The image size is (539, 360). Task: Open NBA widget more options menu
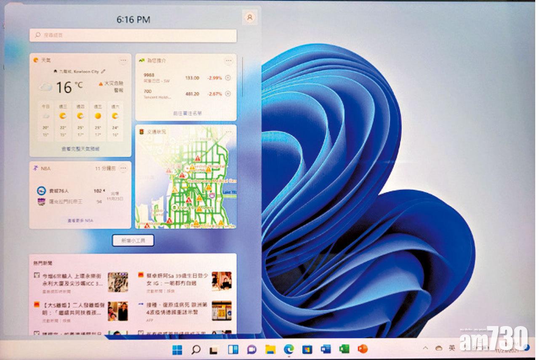[123, 168]
